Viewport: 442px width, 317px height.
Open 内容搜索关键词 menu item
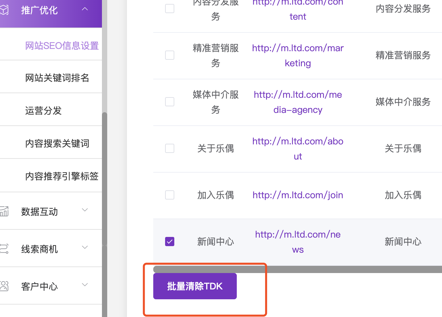tap(57, 143)
